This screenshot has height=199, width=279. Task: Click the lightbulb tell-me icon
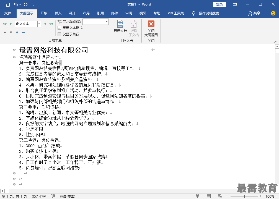pos(193,13)
